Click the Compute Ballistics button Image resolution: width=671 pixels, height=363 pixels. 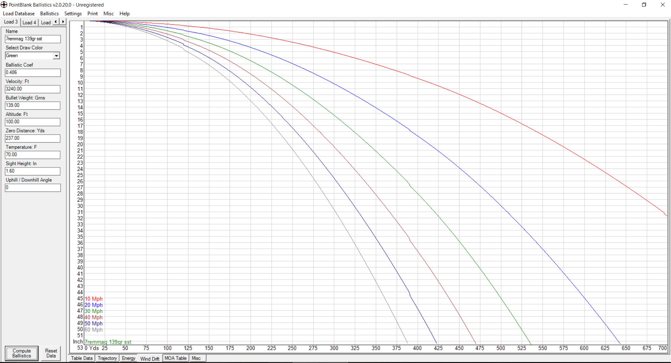pyautogui.click(x=22, y=353)
